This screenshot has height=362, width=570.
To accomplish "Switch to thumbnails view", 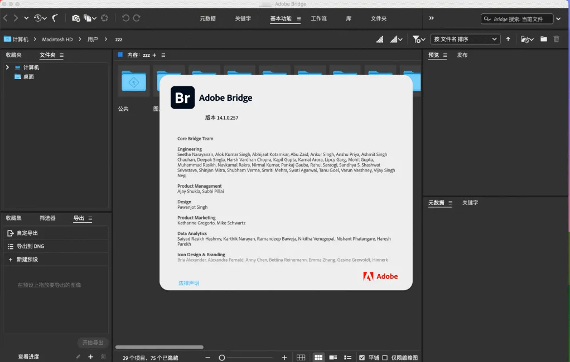I will (x=318, y=358).
